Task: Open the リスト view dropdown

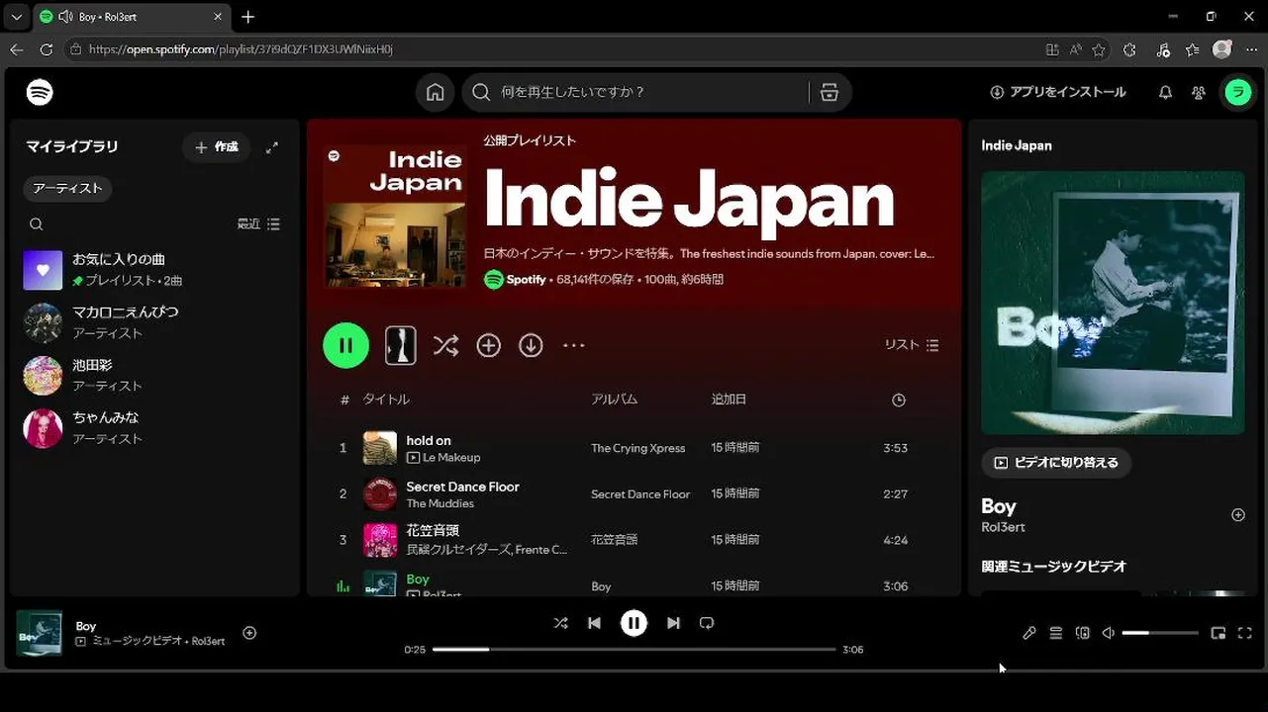Action: 912,345
